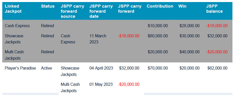Screen dimensions: 236x102
Task: Click the $70,000.00 contribution for Player's Paradise
Action: pyautogui.click(x=158, y=68)
